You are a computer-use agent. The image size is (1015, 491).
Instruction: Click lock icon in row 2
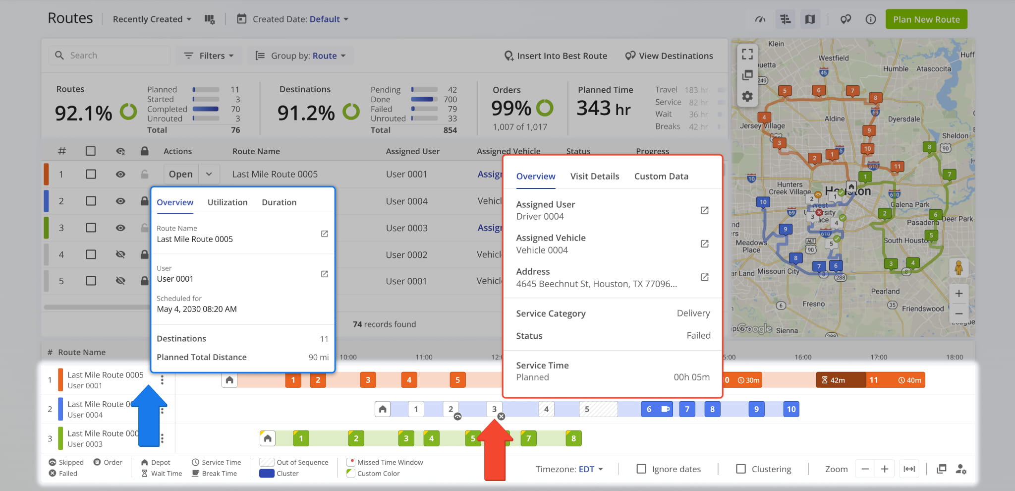[144, 201]
